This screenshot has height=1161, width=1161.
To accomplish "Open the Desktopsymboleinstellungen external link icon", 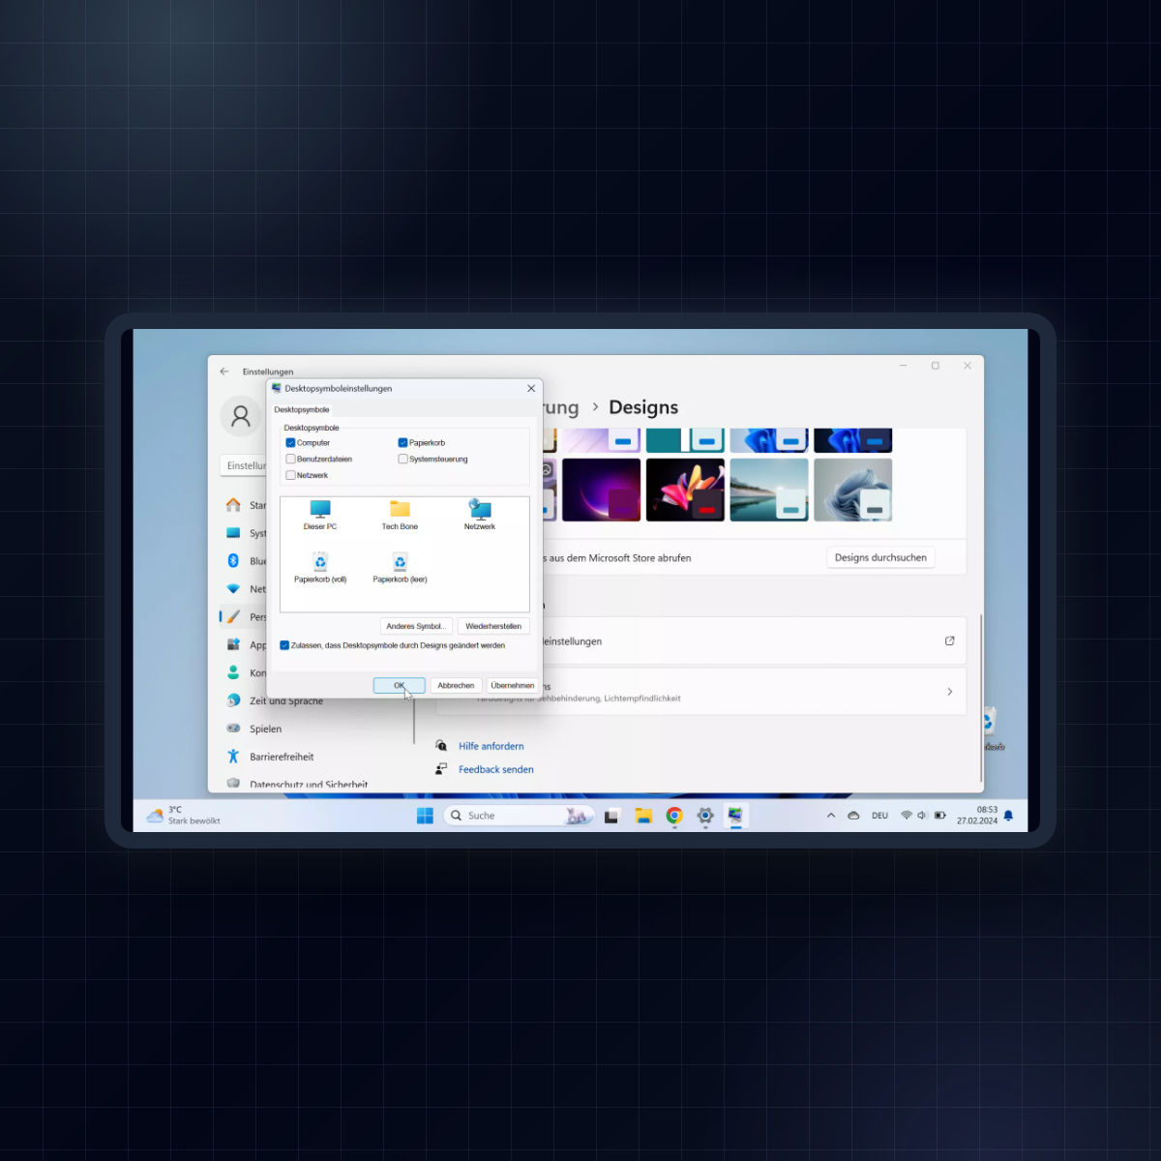I will [x=949, y=640].
